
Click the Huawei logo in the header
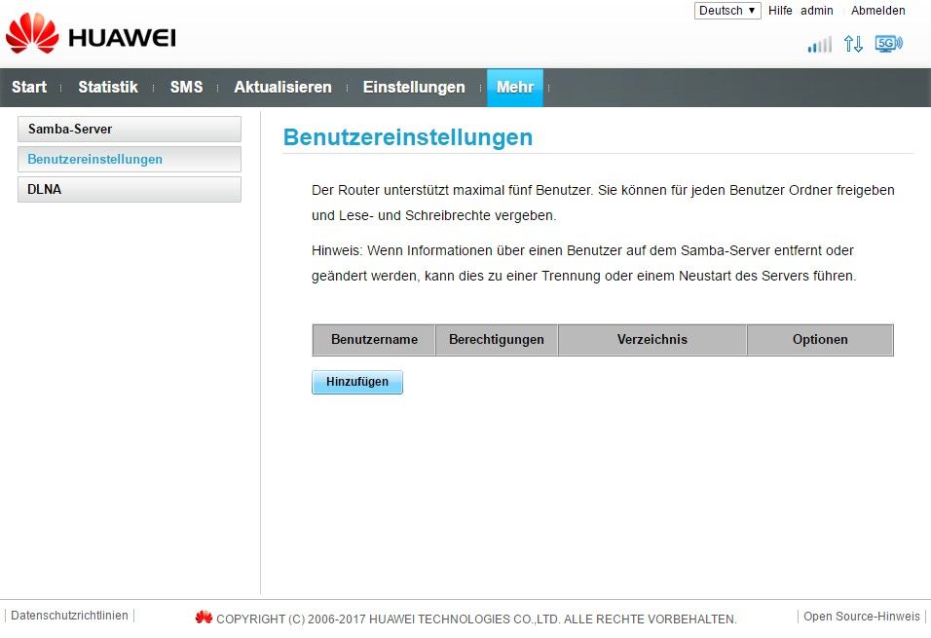[91, 36]
